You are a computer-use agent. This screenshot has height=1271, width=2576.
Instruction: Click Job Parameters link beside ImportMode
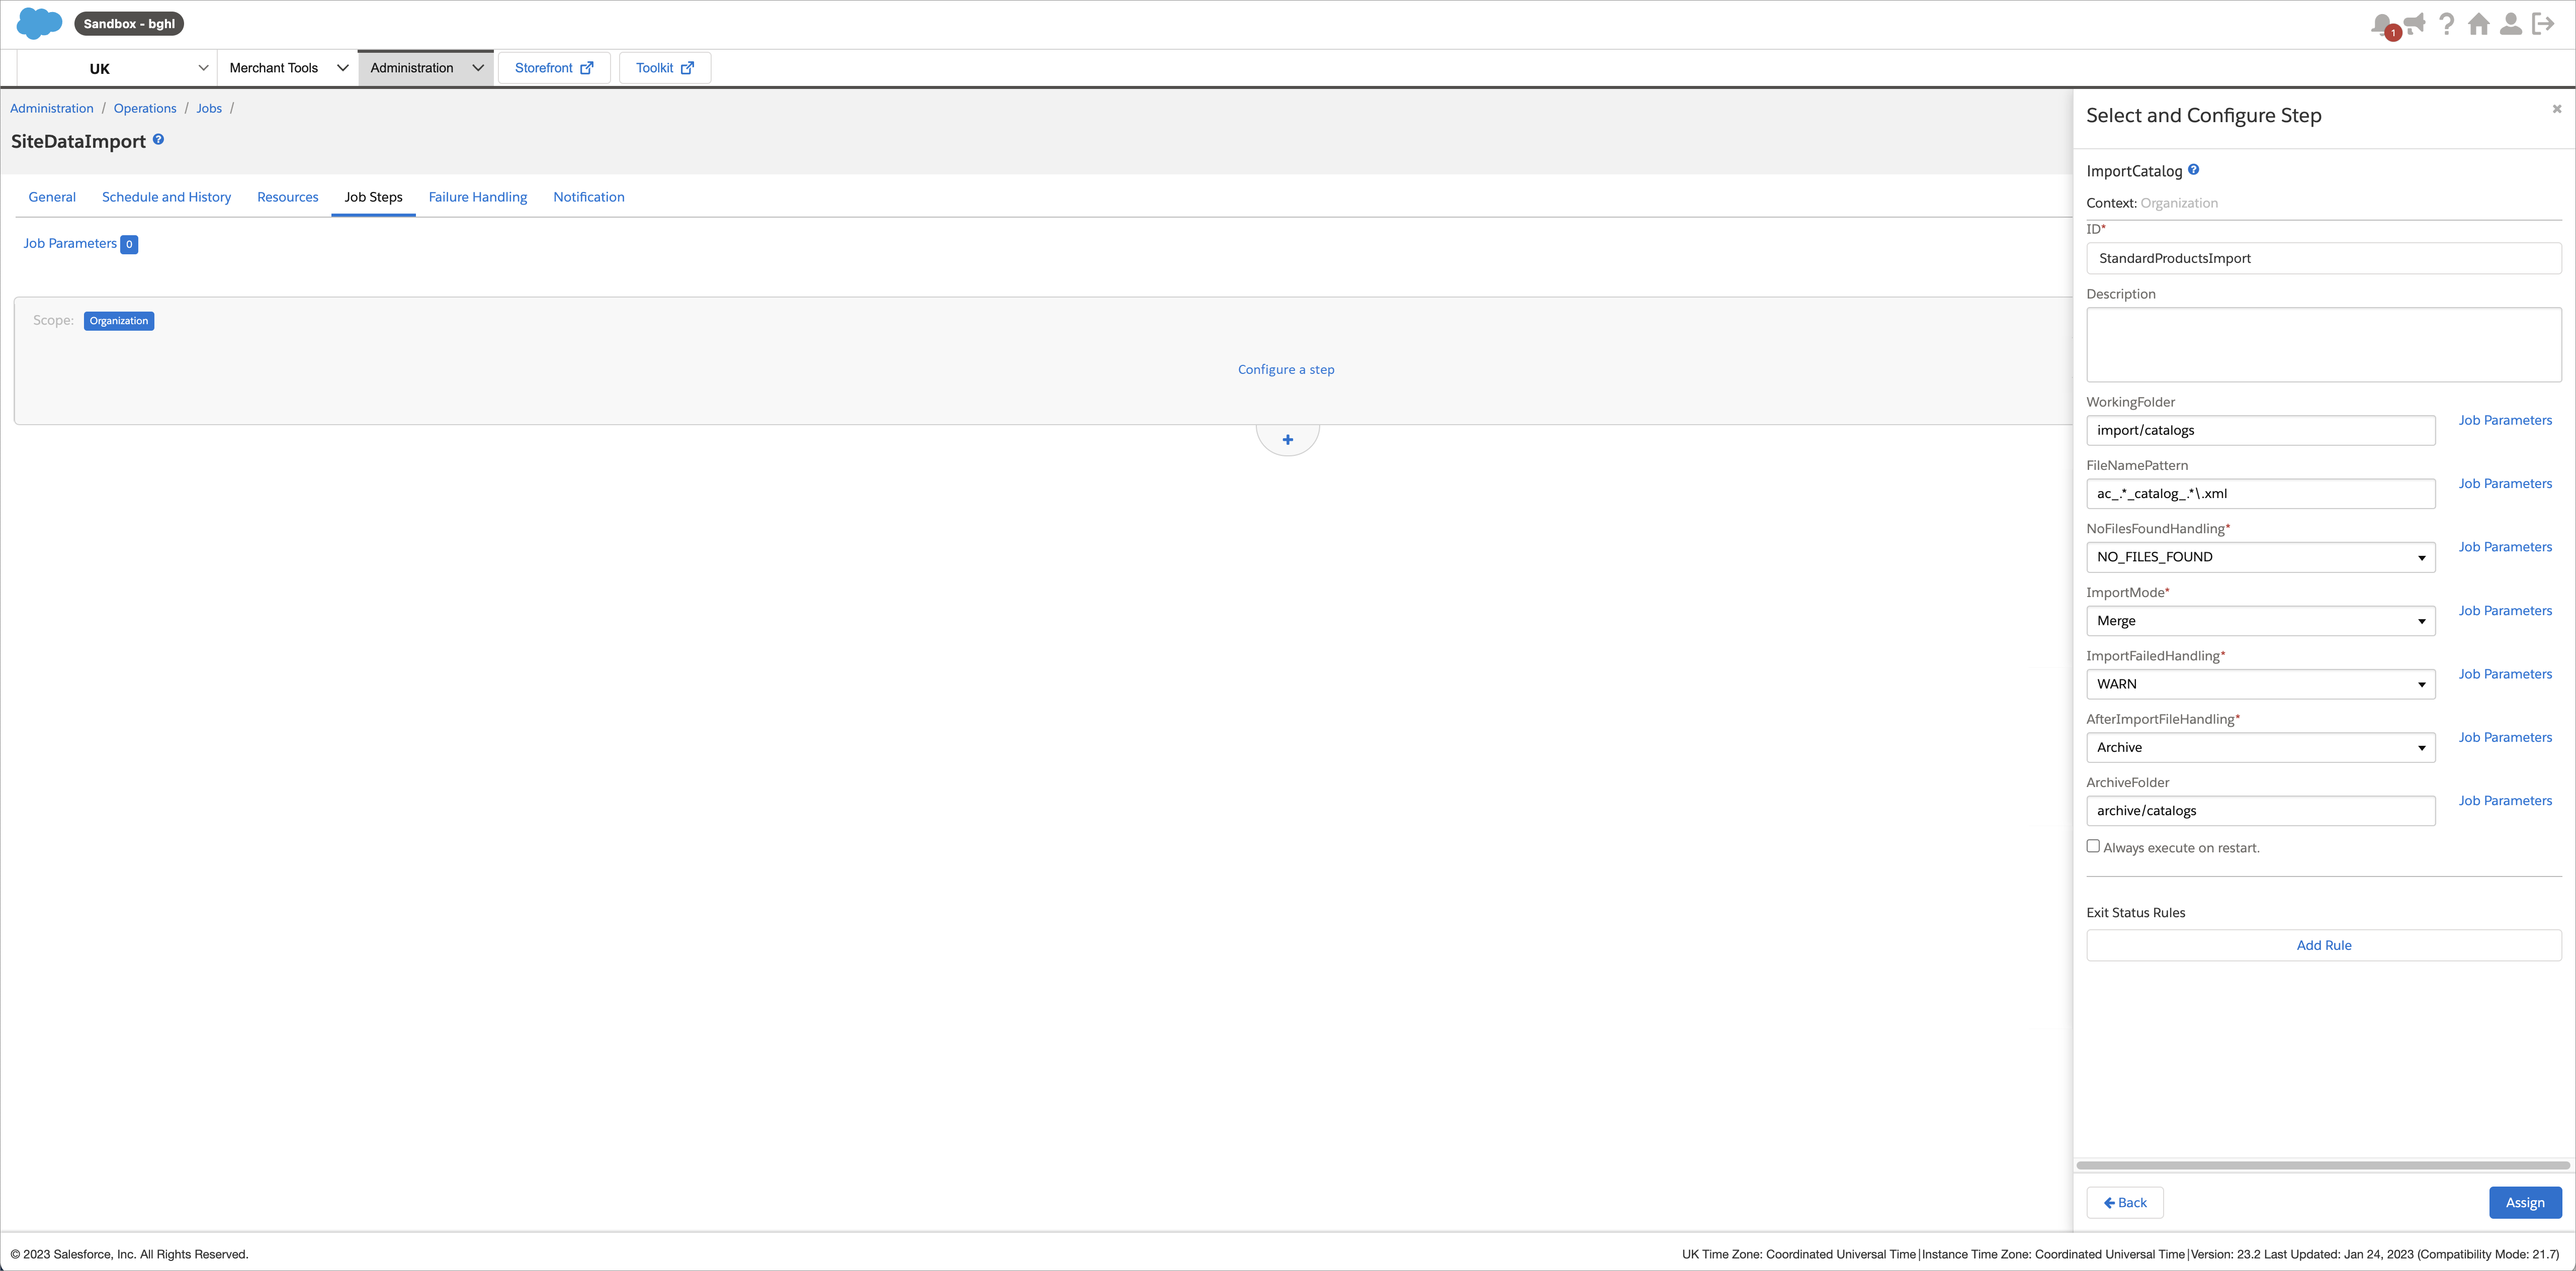(2505, 611)
